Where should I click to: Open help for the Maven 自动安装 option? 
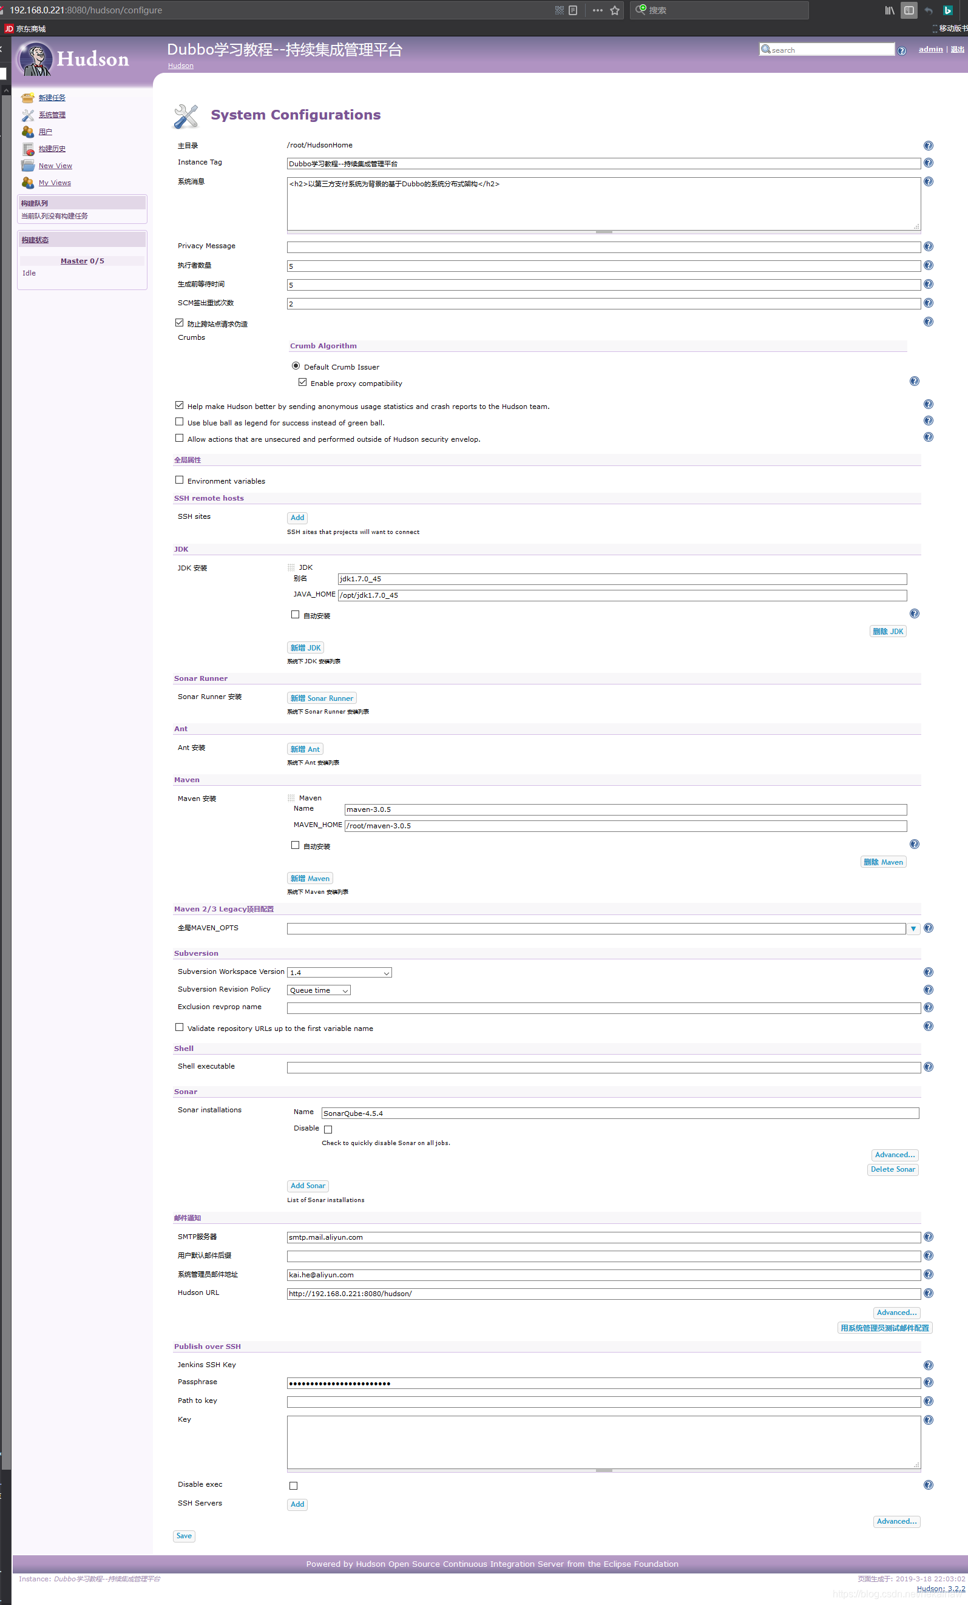(x=914, y=844)
